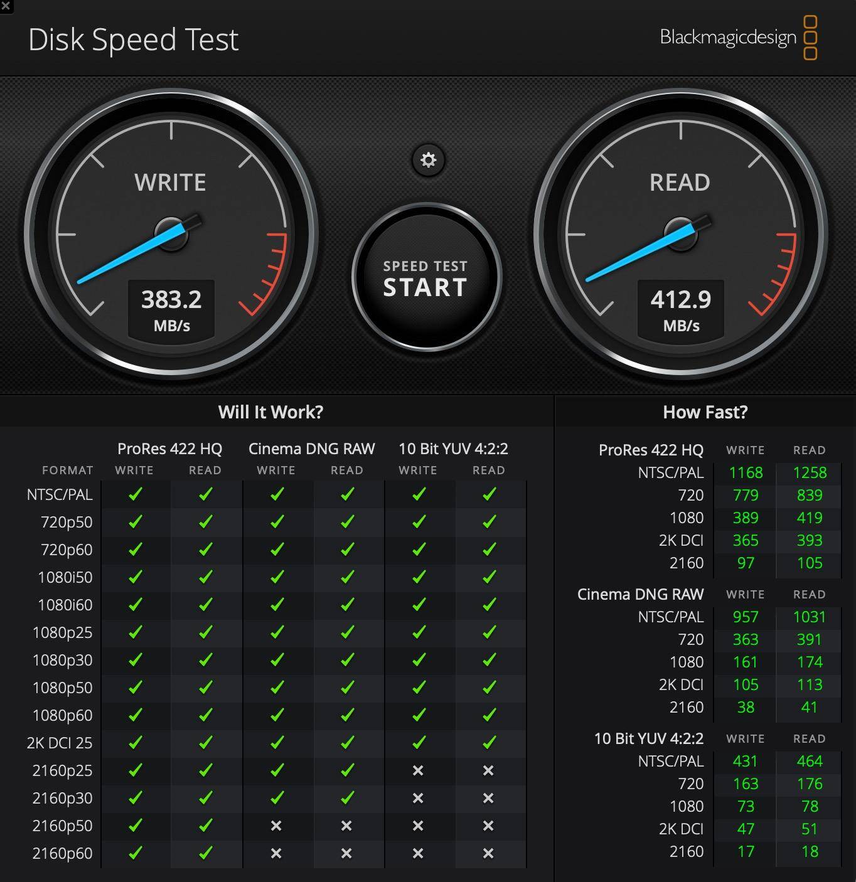Click ProRes 422 HQ read checkmark for 2160p60

tap(205, 853)
